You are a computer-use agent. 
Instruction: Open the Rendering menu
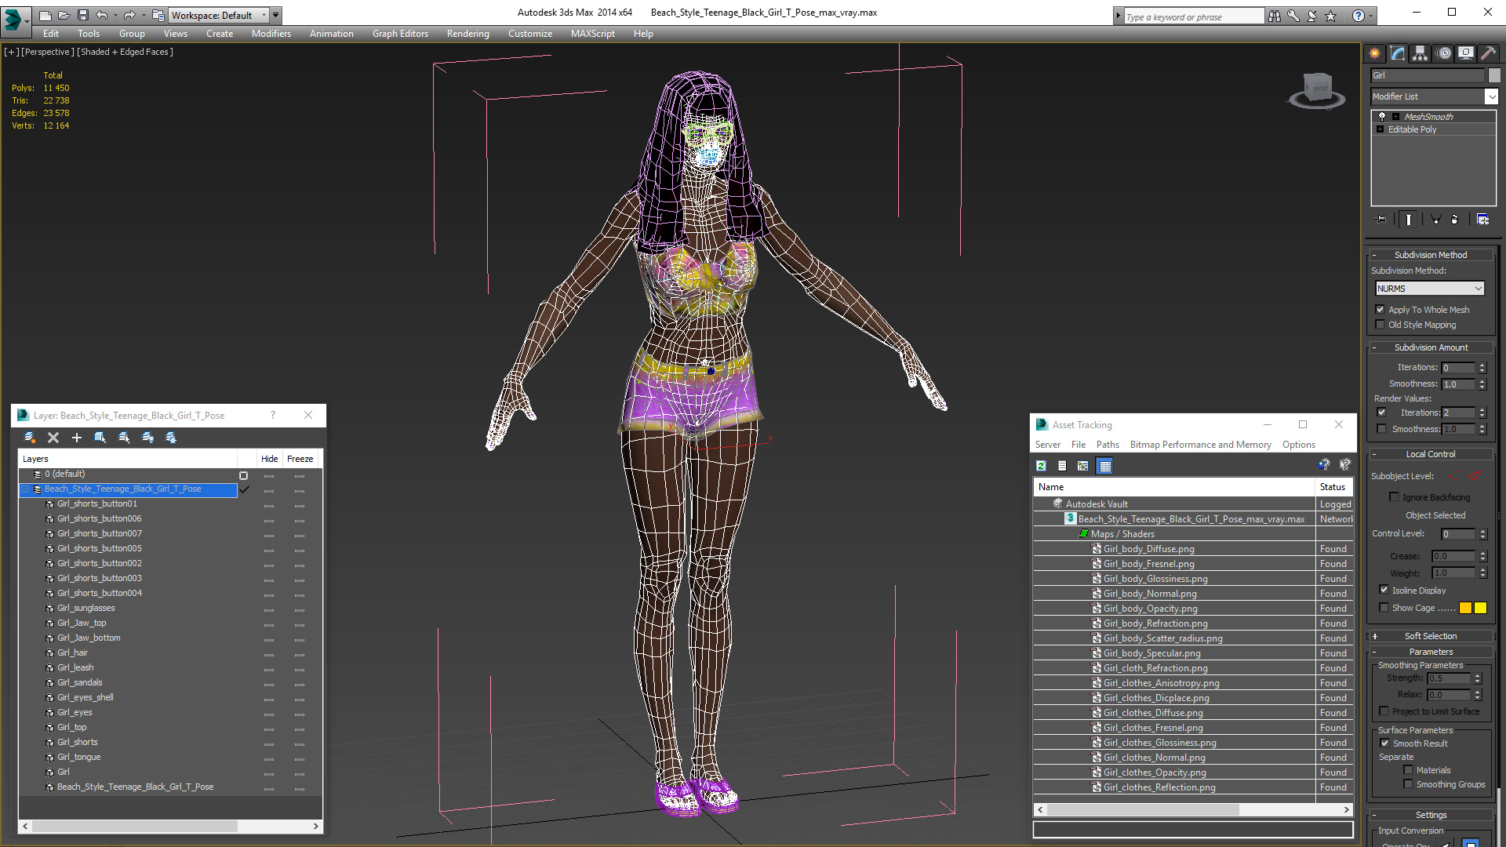[468, 34]
